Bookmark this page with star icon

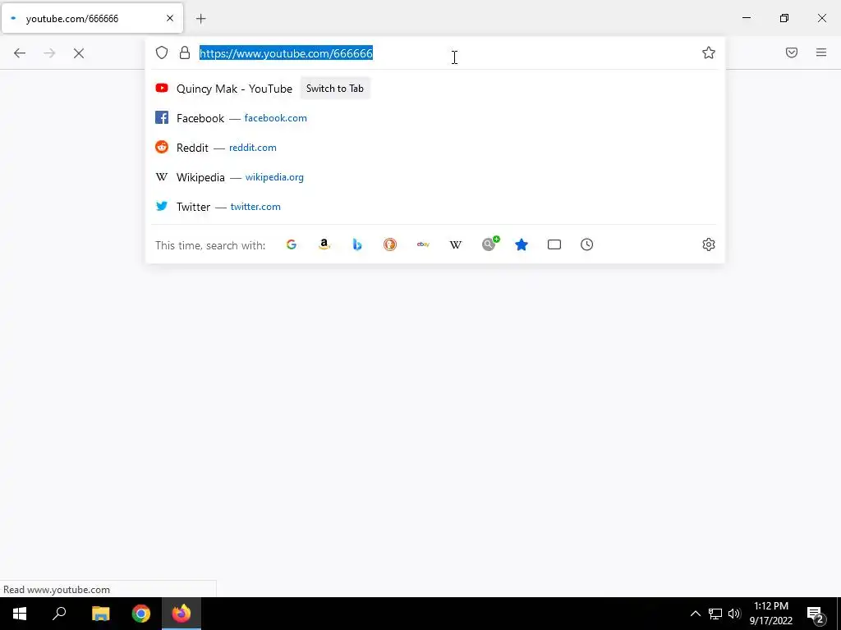click(x=709, y=52)
